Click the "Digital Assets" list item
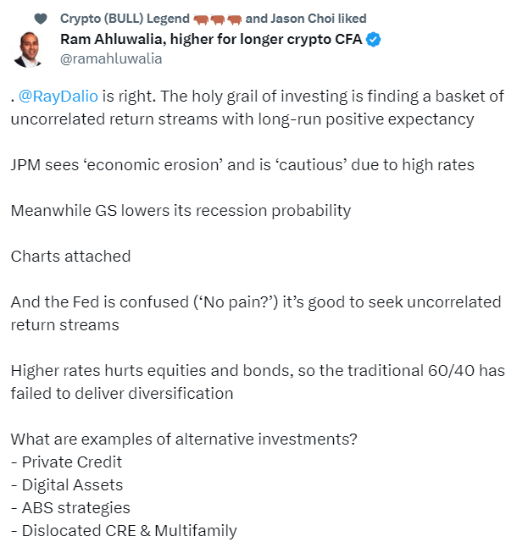This screenshot has width=517, height=542. pos(67,485)
